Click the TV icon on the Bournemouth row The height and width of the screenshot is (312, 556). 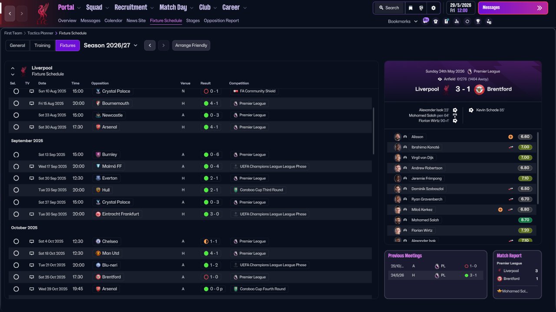tap(31, 104)
